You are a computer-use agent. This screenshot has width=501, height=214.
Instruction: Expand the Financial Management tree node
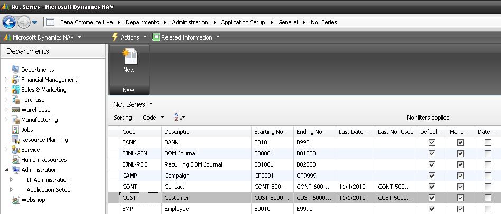pyautogui.click(x=6, y=80)
